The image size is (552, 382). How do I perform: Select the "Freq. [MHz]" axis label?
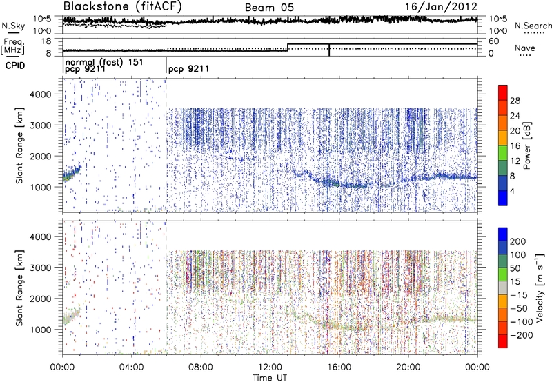click(13, 47)
